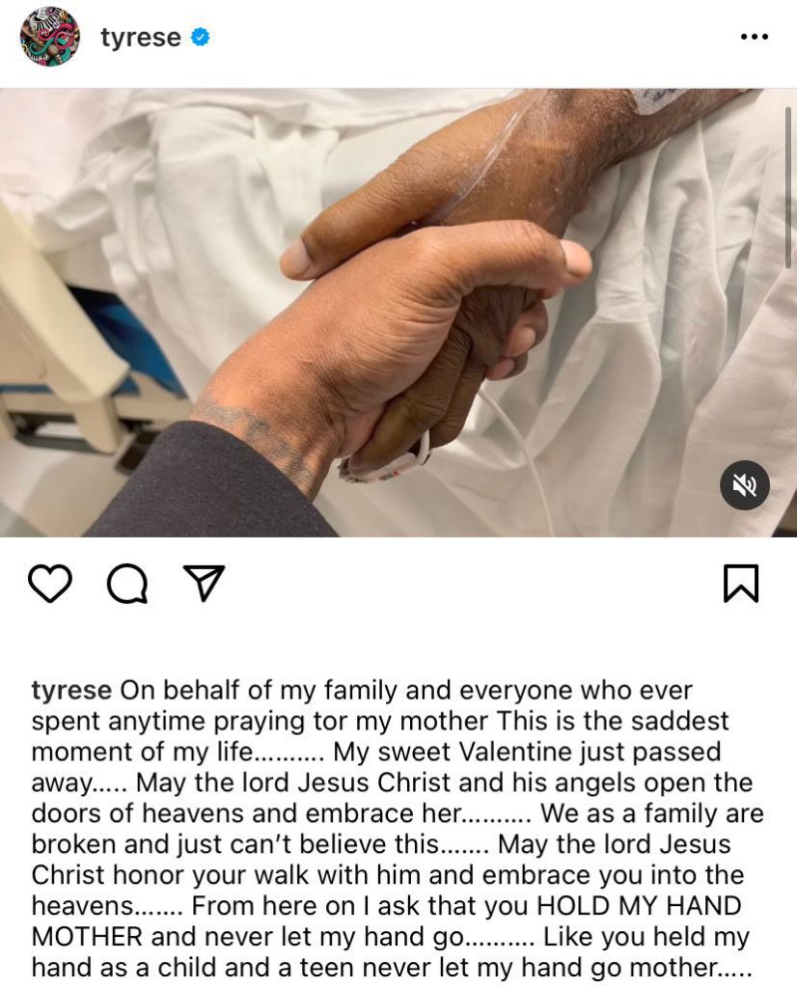Screen dimensions: 797x988
Task: Open the three-dot more options menu
Action: 755,37
